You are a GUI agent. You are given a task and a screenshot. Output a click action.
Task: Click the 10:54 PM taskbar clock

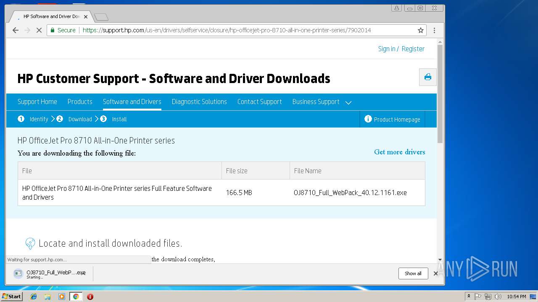pos(516,297)
